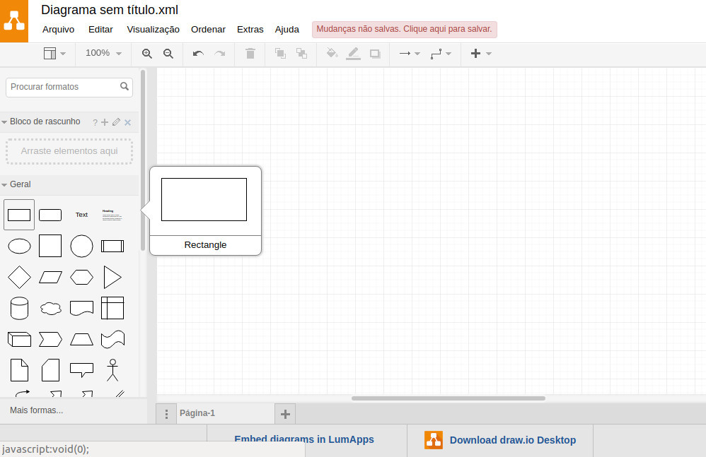The height and width of the screenshot is (457, 706).
Task: Select the callout speech bubble shape
Action: pos(81,370)
